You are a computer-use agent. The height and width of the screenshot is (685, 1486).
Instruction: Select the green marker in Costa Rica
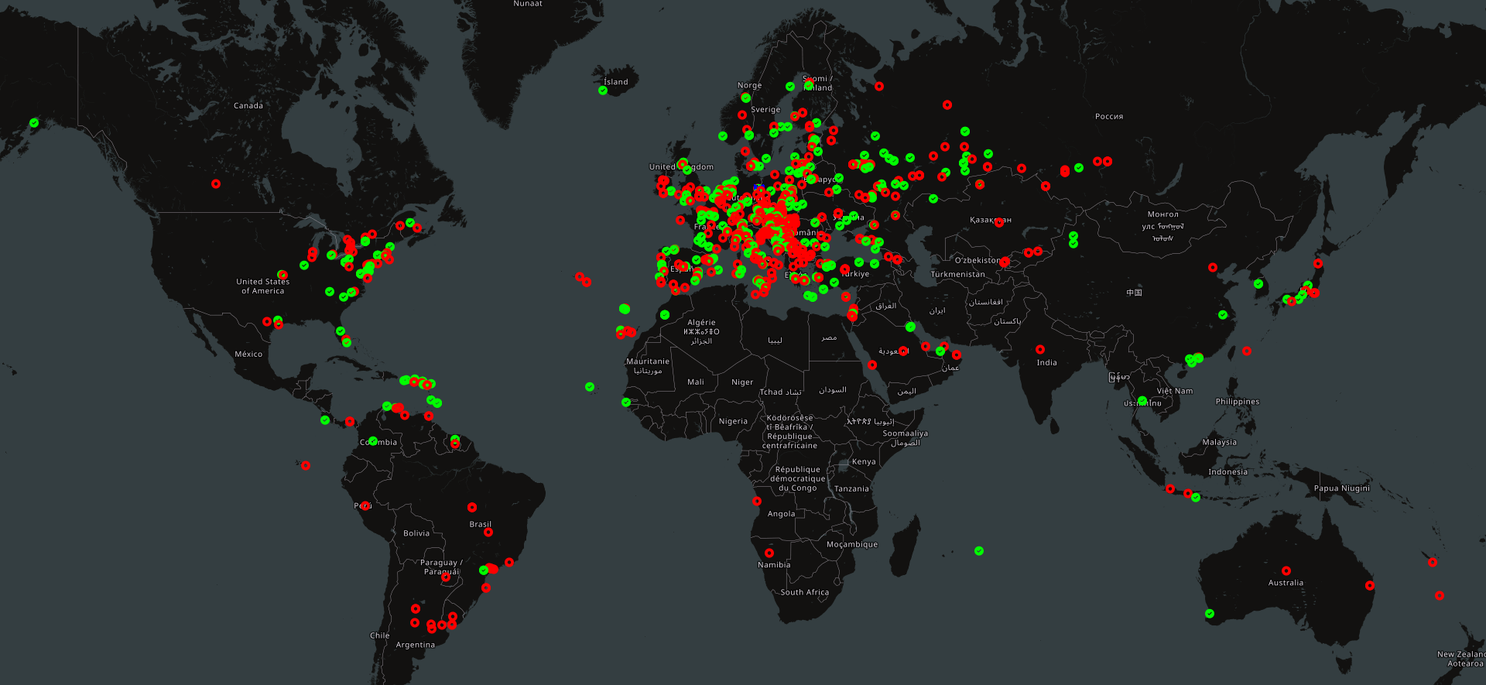[325, 420]
